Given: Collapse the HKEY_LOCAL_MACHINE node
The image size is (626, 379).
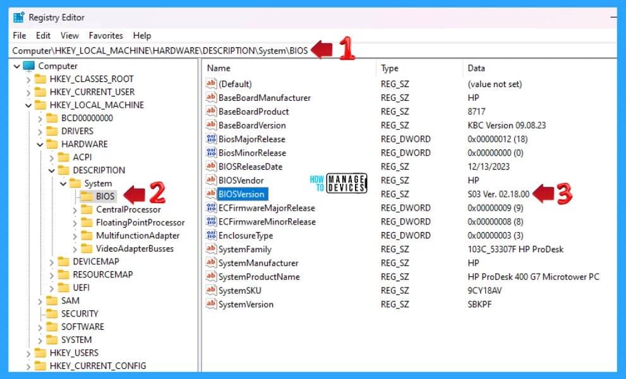Looking at the screenshot, I should 28,105.
